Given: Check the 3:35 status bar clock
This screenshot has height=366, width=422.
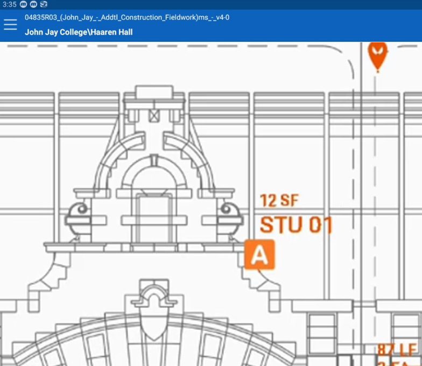Looking at the screenshot, I should [9, 4].
